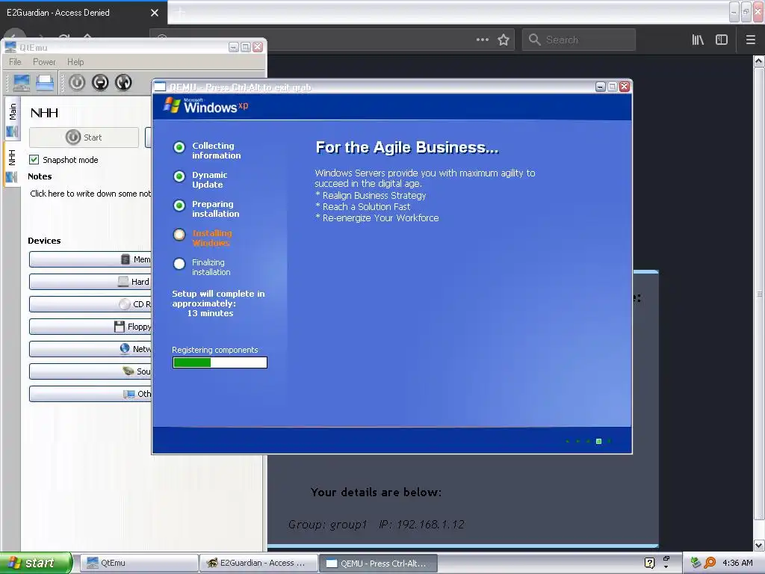Switch to QtEmu in the taskbar

click(138, 563)
